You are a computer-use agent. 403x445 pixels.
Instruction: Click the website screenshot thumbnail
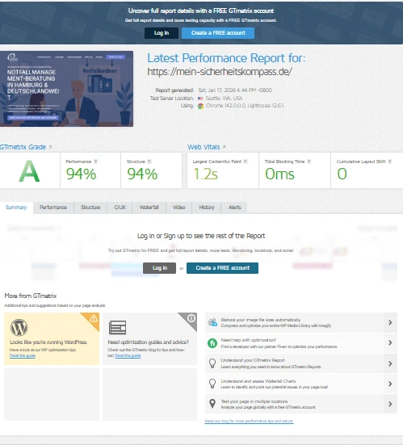(66, 89)
